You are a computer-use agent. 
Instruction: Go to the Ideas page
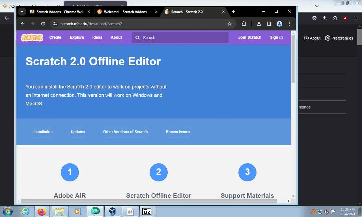tap(97, 37)
